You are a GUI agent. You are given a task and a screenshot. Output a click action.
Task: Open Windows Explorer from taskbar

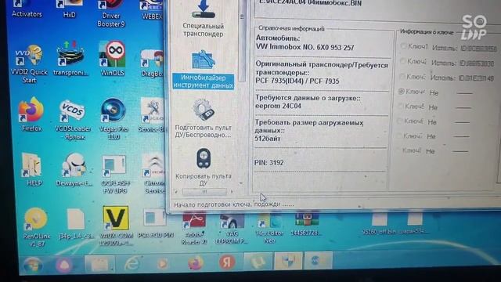[x=99, y=264]
